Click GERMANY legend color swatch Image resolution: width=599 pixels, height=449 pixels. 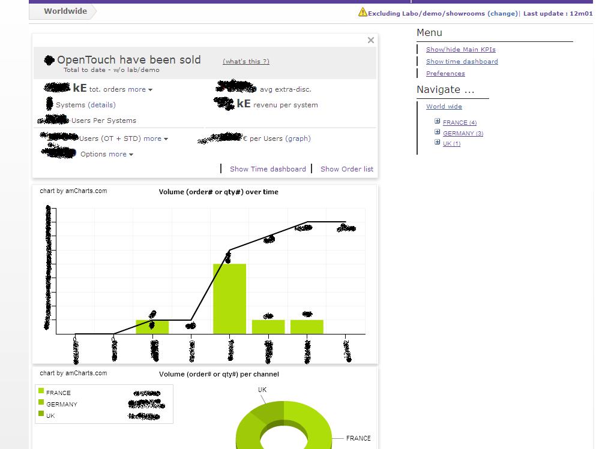point(41,402)
